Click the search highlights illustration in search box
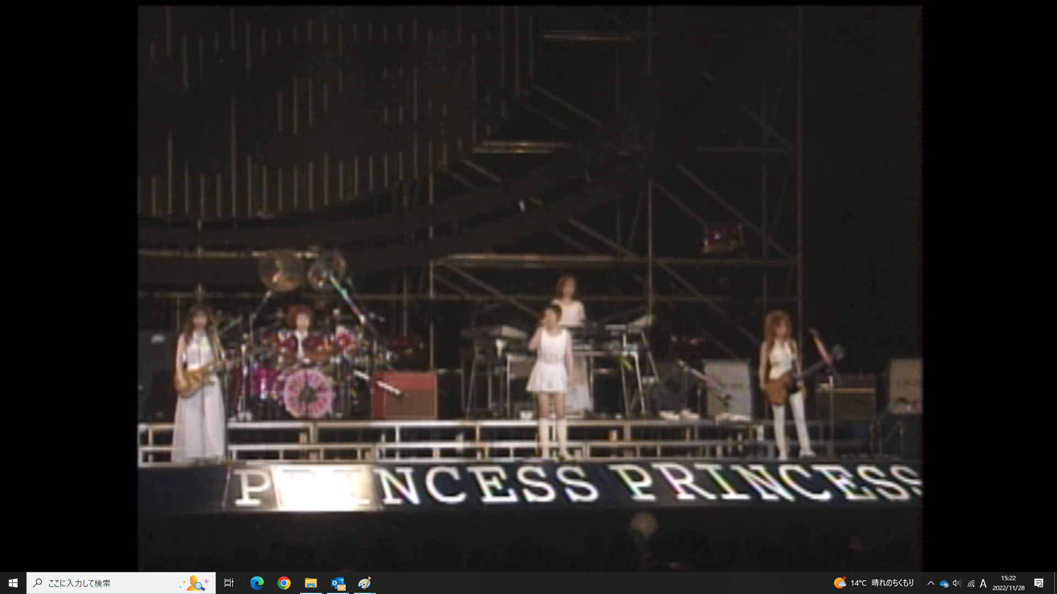Screen dimensions: 1057x594 coord(195,583)
